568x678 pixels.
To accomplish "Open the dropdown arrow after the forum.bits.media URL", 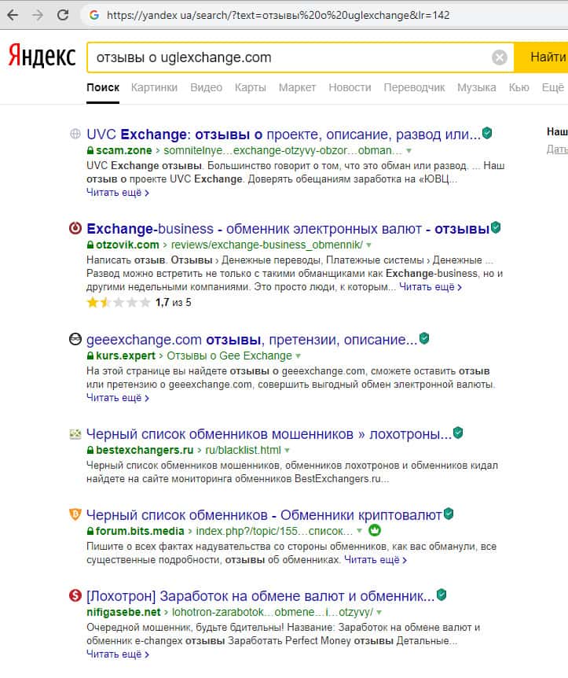I will (359, 531).
